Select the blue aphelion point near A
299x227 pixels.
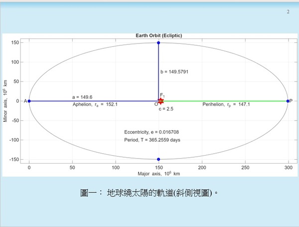click(x=29, y=101)
